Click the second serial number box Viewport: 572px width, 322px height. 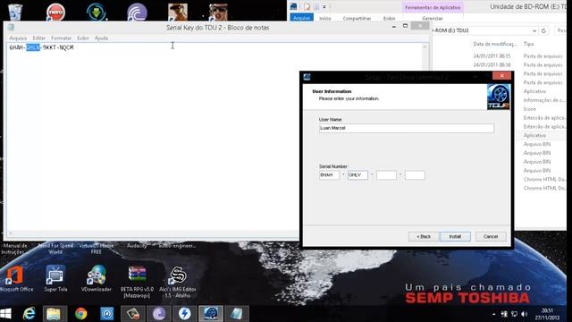coord(357,175)
